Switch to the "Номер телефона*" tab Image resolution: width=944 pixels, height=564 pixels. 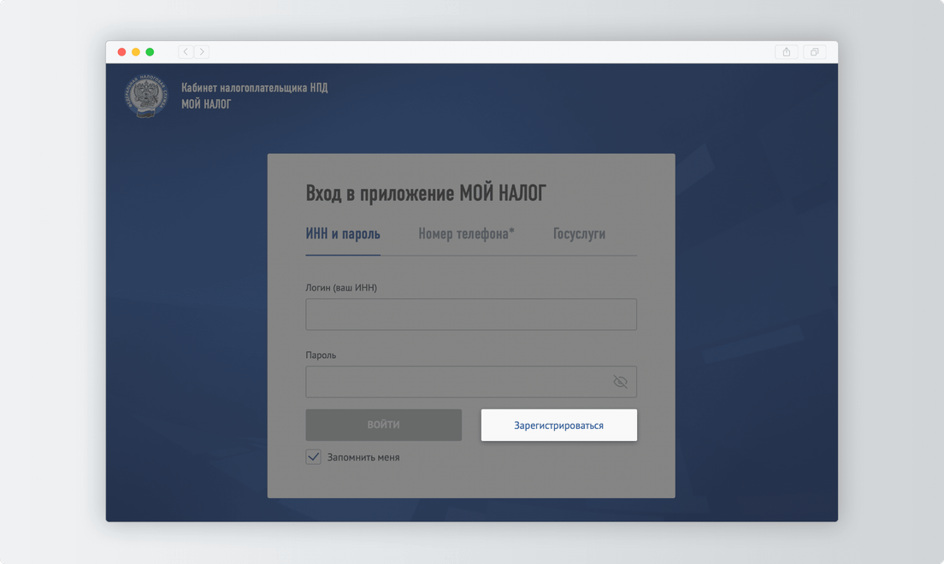[x=467, y=233]
